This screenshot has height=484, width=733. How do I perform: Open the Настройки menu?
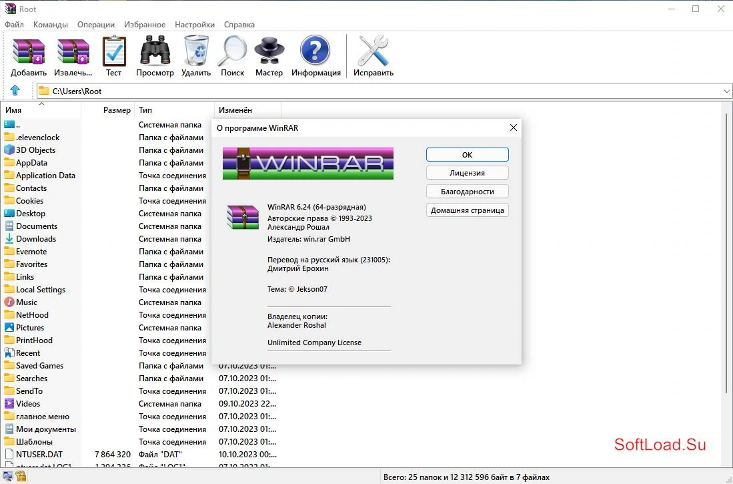tap(195, 24)
